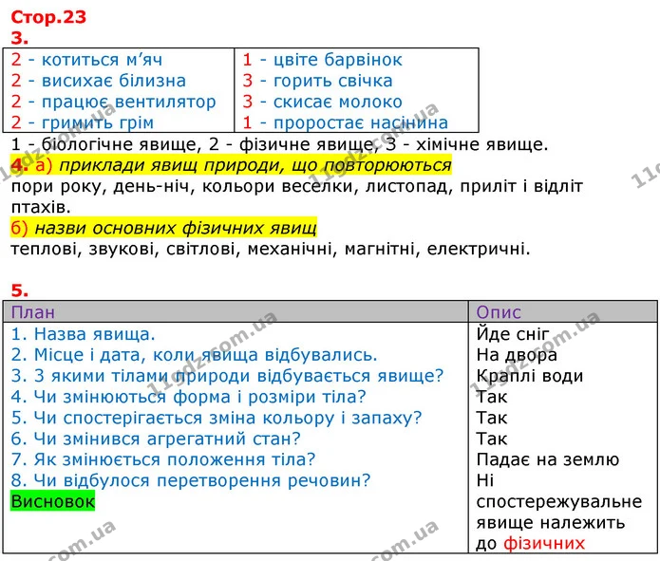
Task: Click the conclusion word 'спостережувальне'
Action: coord(559,502)
